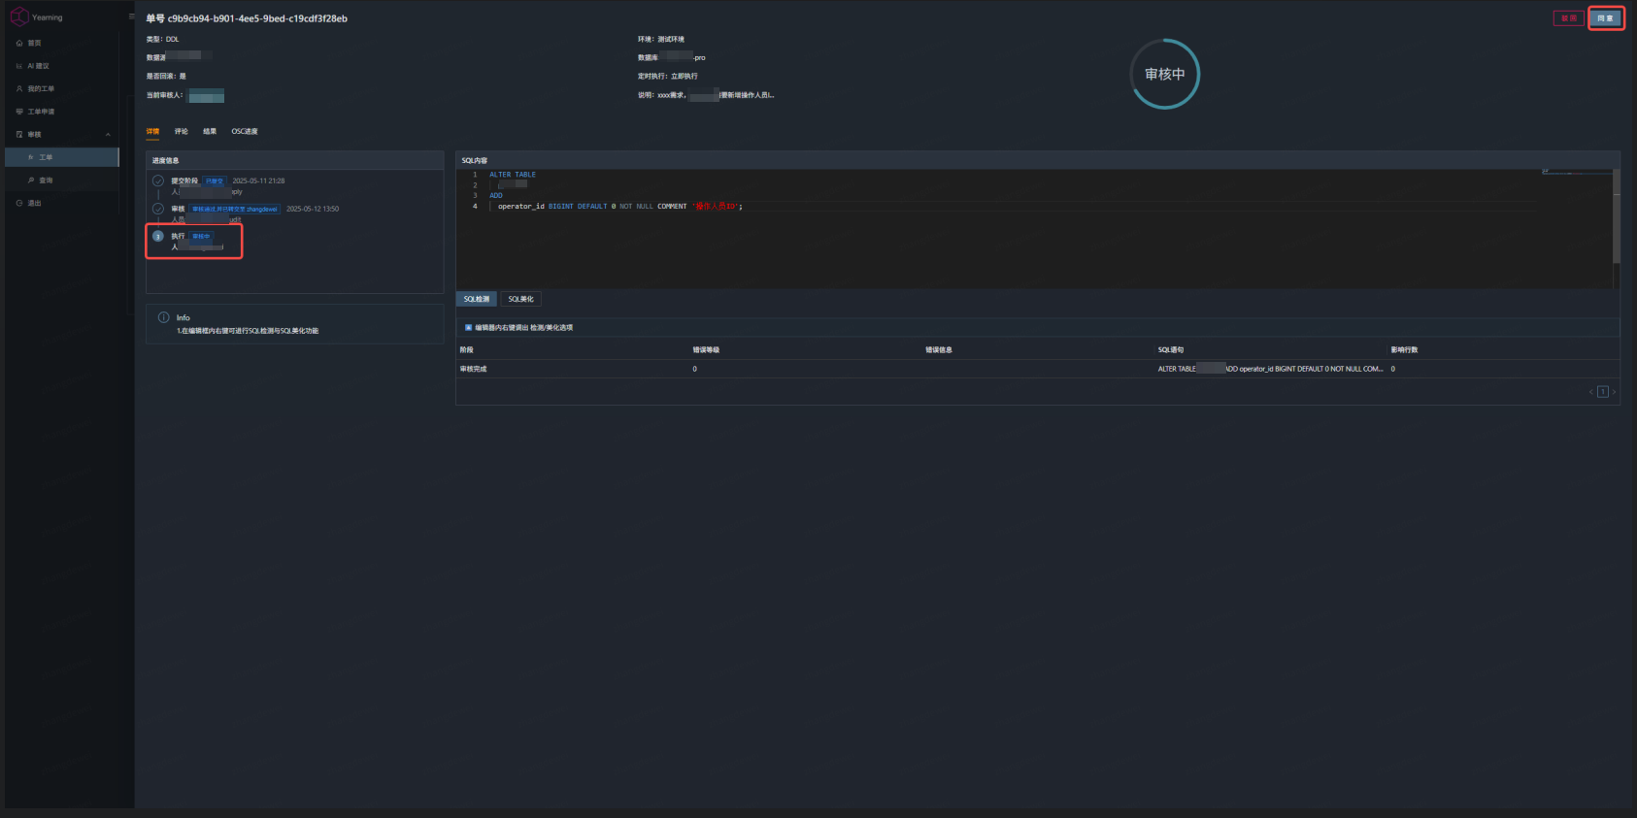
Task: Go to next page in results pagination
Action: tap(1614, 392)
